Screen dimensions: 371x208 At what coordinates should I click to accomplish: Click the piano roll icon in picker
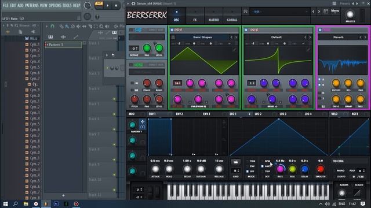click(x=50, y=37)
